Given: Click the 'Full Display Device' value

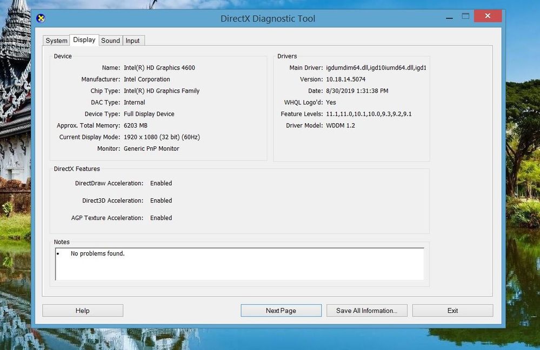Looking at the screenshot, I should [x=149, y=114].
